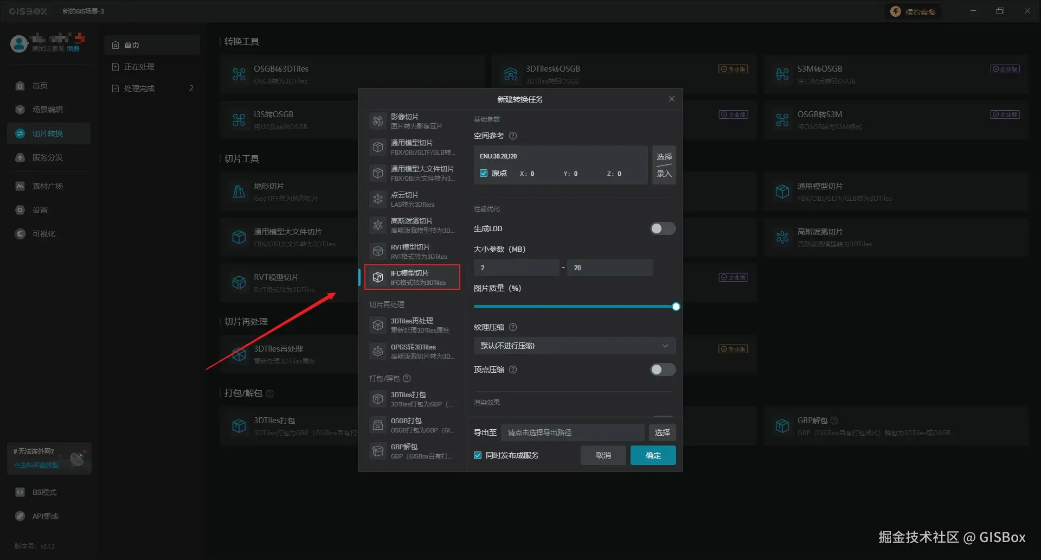Toggle the 原点 checkbox
Screen dimensions: 1041x560
click(484, 173)
